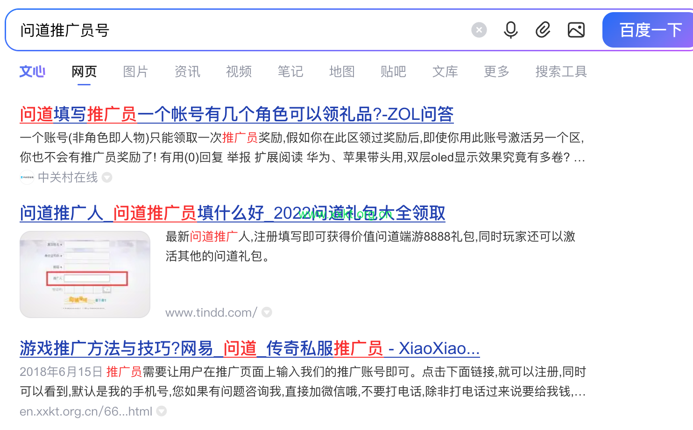Screen dimensions: 693x430
Task: Clear the search box text
Action: pyautogui.click(x=479, y=30)
